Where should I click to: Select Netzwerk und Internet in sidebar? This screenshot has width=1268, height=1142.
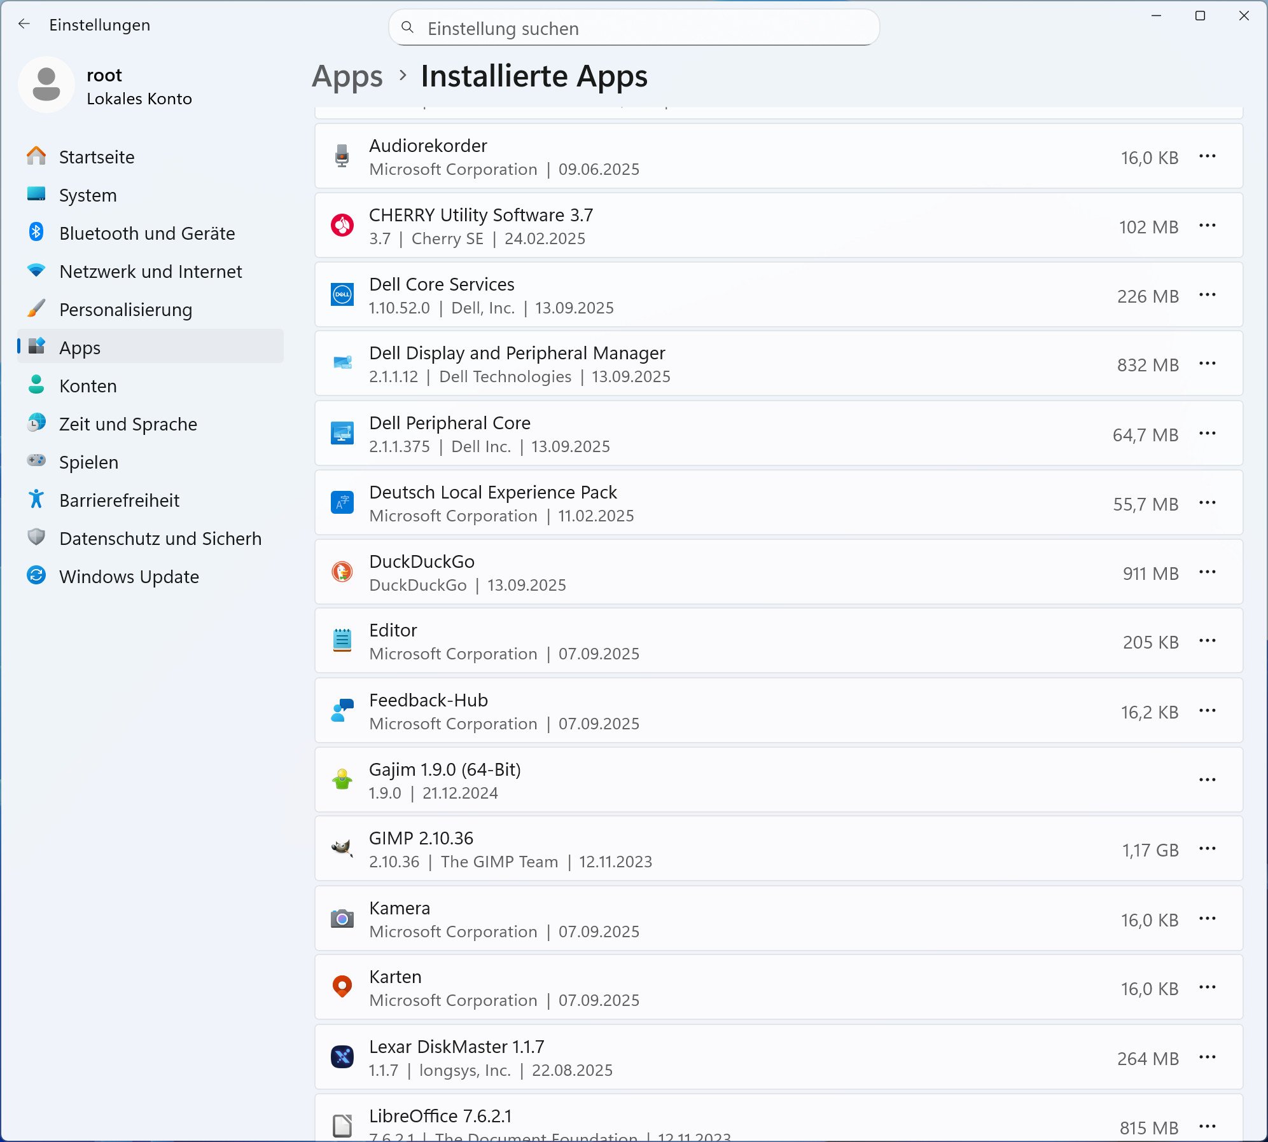(150, 272)
